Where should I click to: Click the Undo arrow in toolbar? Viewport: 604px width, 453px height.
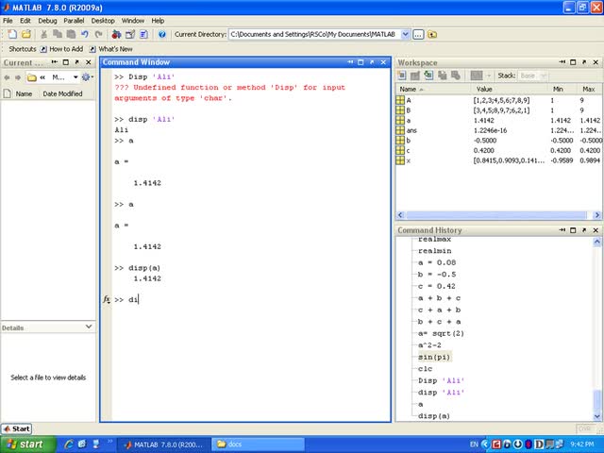[x=85, y=34]
